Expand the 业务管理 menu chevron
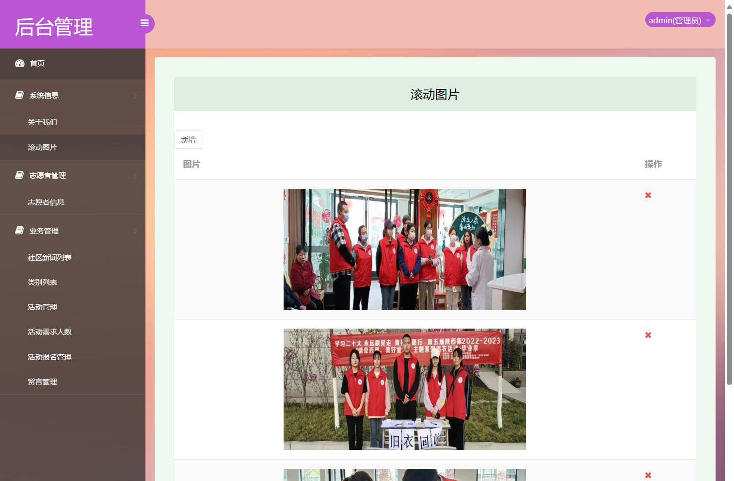The image size is (734, 481). 135,231
